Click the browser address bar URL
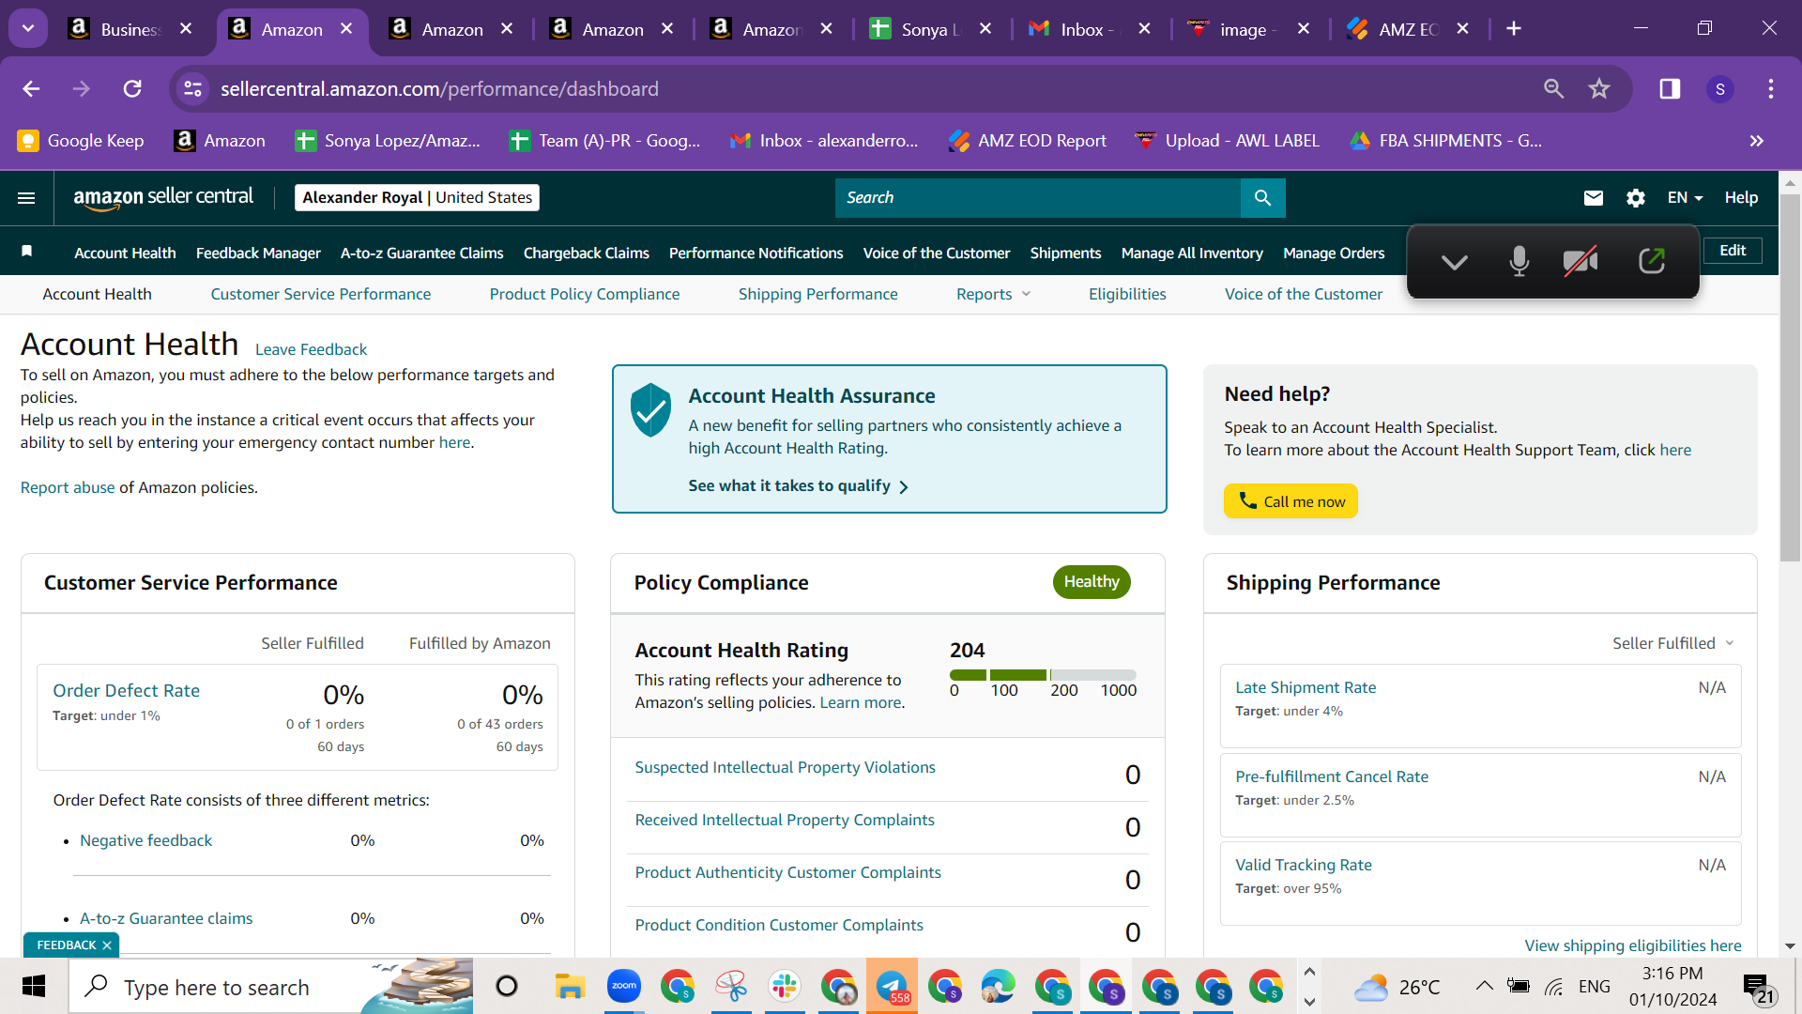The height and width of the screenshot is (1014, 1802). 439,89
